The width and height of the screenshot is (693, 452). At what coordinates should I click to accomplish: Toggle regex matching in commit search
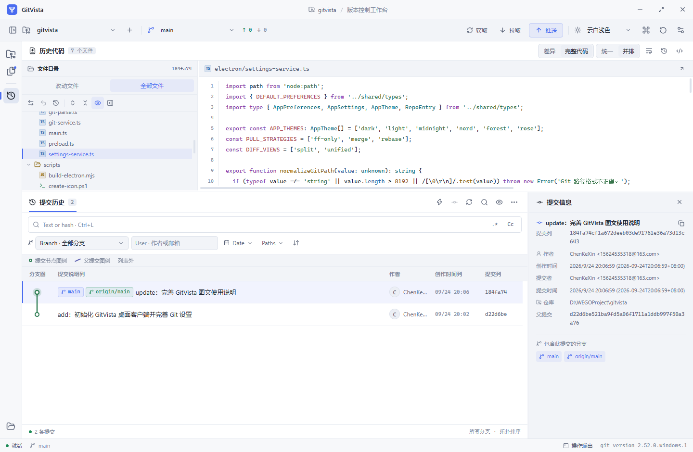tap(495, 225)
